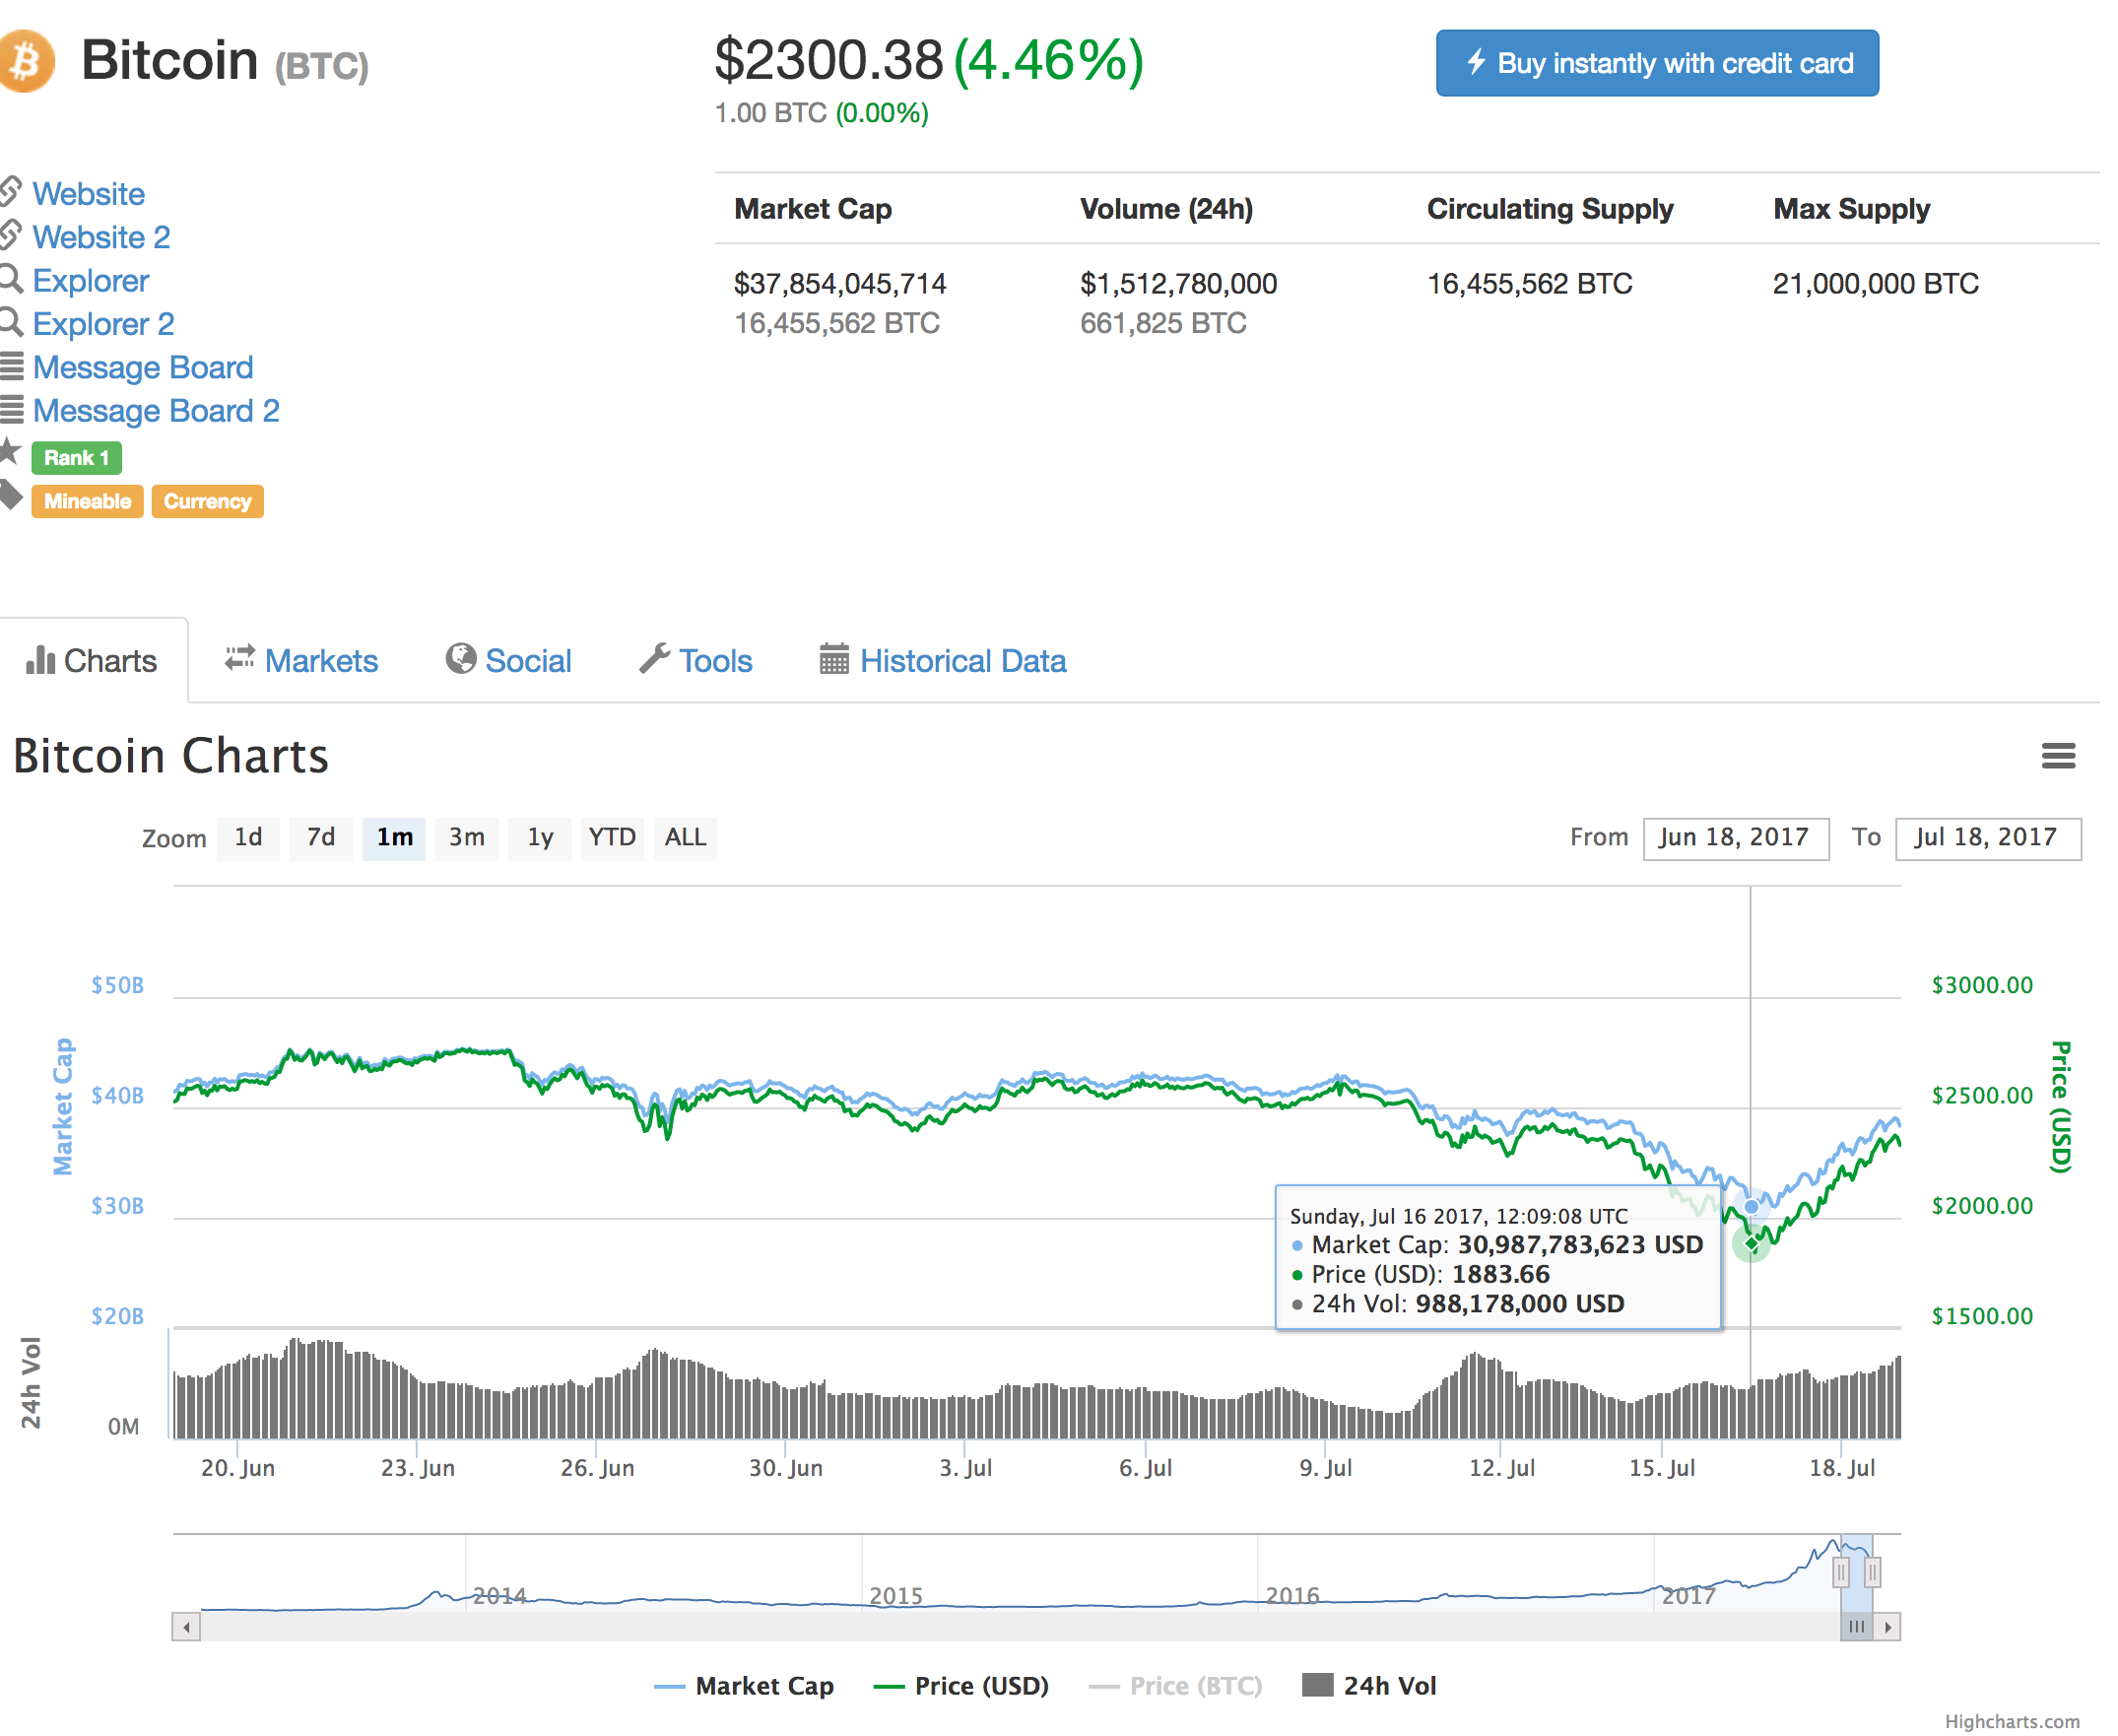
Task: Toggle Market Cap series in legend
Action: point(743,1686)
